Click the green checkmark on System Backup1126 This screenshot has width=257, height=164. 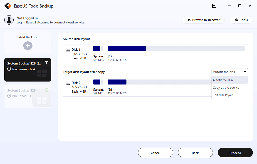click(x=47, y=90)
